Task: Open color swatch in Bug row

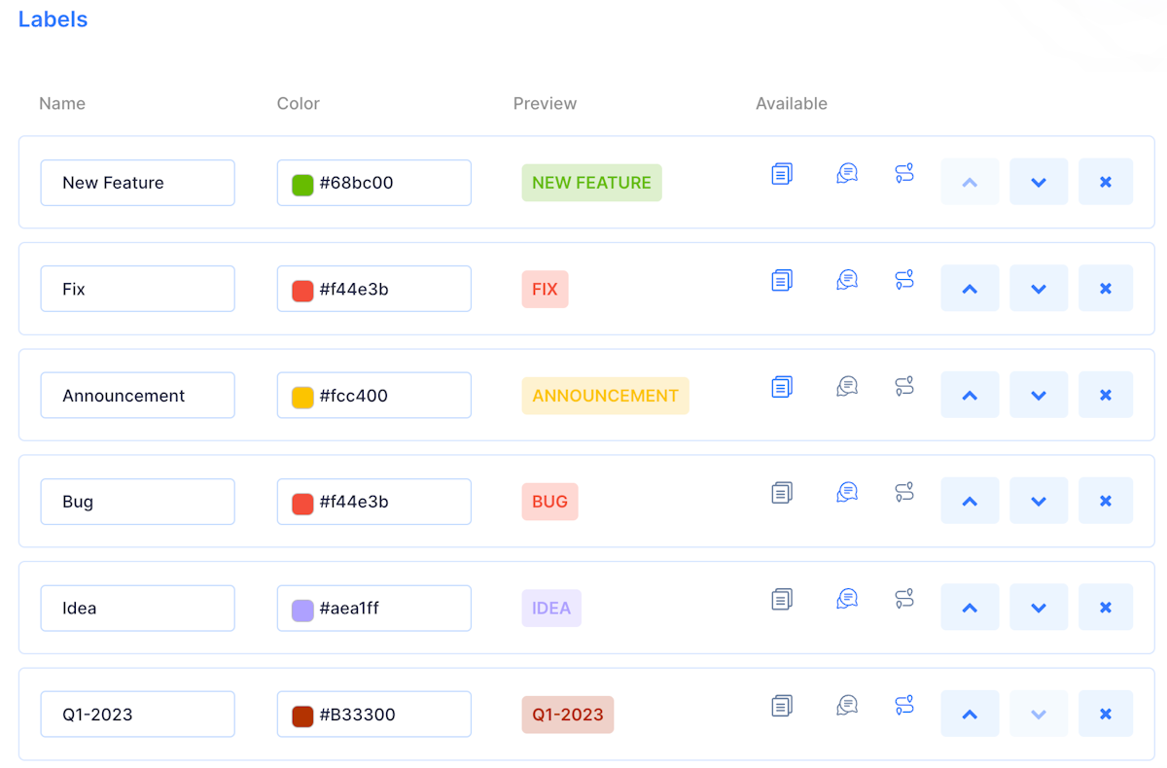Action: point(302,502)
